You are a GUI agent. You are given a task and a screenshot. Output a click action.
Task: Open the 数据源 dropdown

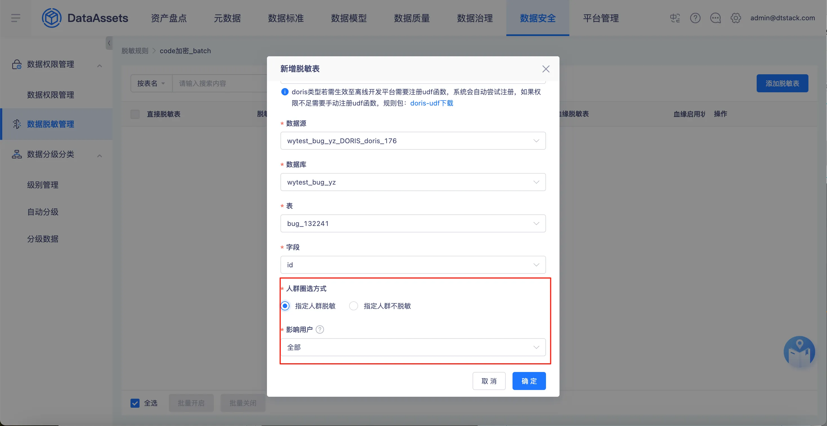(413, 141)
